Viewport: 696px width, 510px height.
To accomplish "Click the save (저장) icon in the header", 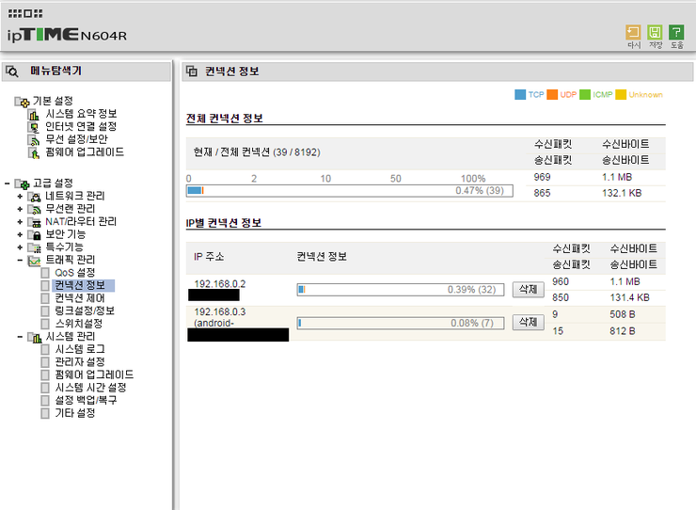I will 655,32.
